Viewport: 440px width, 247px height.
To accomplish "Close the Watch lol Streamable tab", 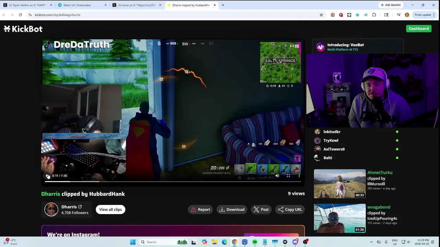I will point(106,5).
